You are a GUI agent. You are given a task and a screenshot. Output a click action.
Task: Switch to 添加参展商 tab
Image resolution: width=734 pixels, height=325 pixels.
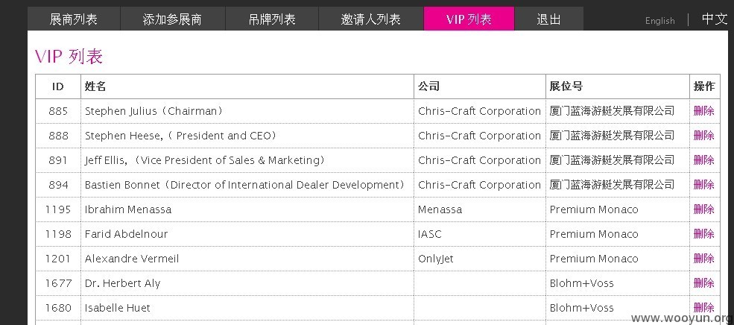pos(172,19)
